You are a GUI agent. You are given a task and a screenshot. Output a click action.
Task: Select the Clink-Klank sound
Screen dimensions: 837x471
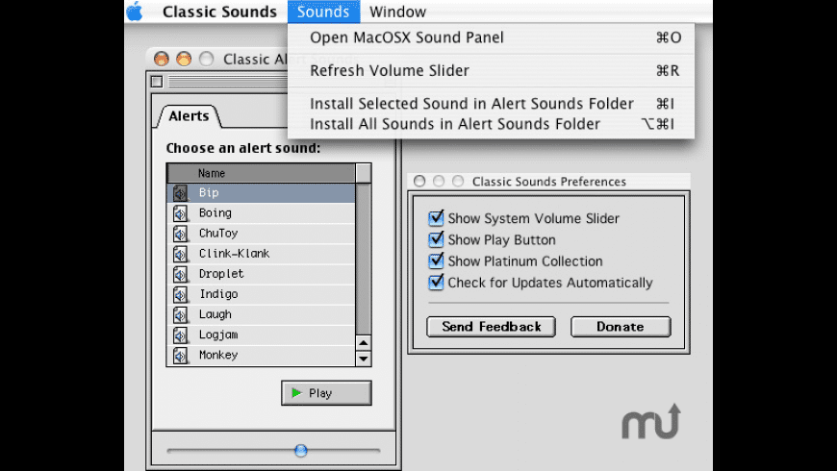[x=261, y=254]
